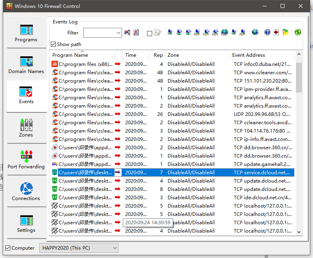Tick the unlabeled checkbox beside the edit icon
Screen dimensions: 313x258
(x=149, y=33)
